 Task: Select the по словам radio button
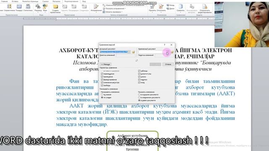click(x=102, y=97)
